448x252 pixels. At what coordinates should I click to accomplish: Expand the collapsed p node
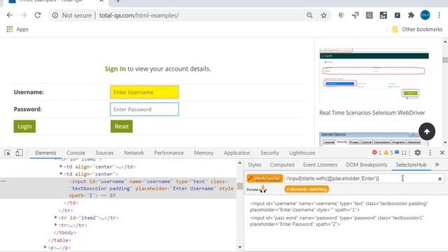[x=45, y=247]
